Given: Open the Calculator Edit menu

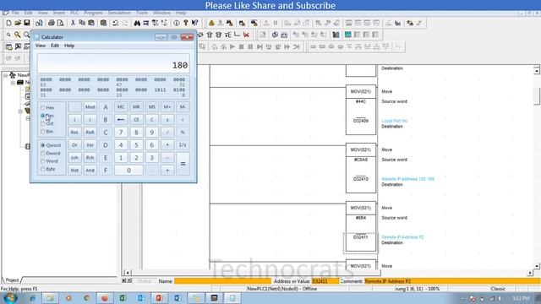Looking at the screenshot, I should (x=55, y=46).
